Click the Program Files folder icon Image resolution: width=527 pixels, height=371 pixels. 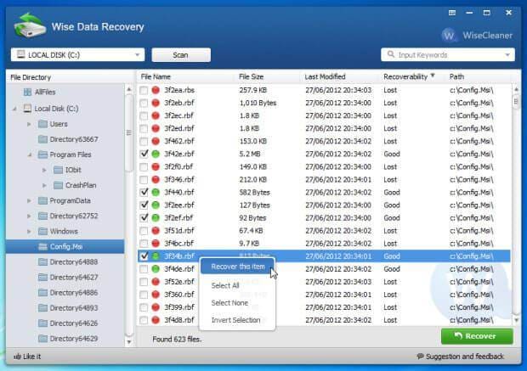coord(42,155)
